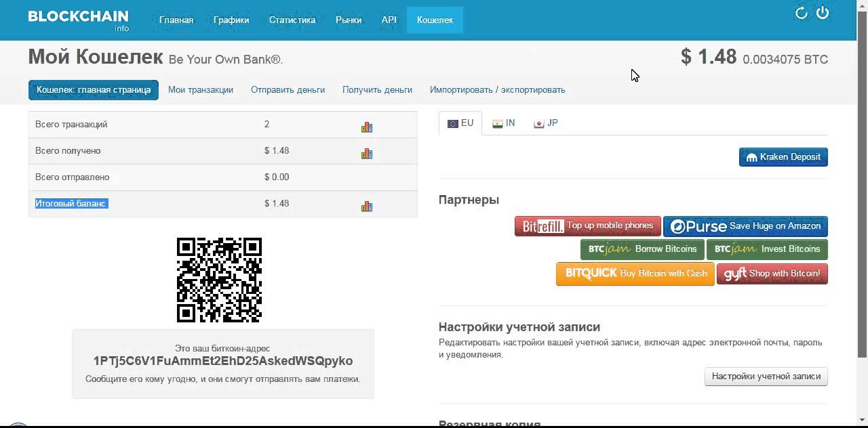The height and width of the screenshot is (428, 868).
Task: Switch to the EU region tab
Action: click(x=460, y=123)
